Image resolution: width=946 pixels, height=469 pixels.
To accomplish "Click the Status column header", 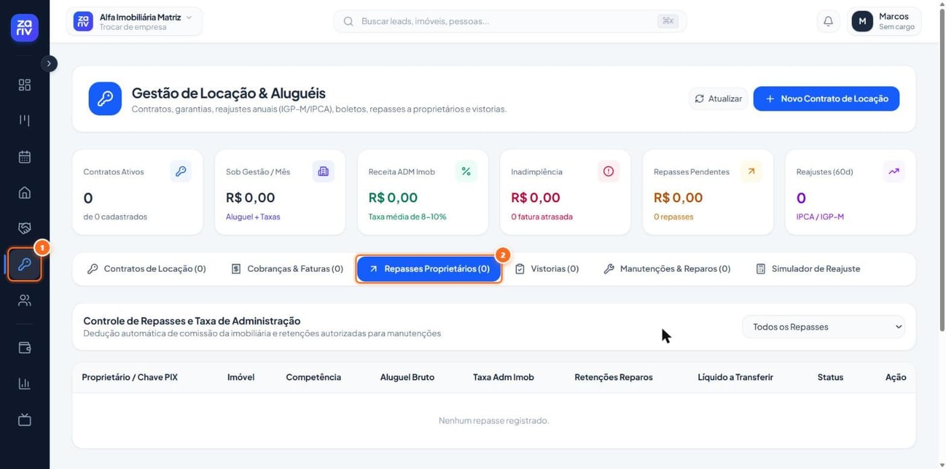I will pos(830,377).
